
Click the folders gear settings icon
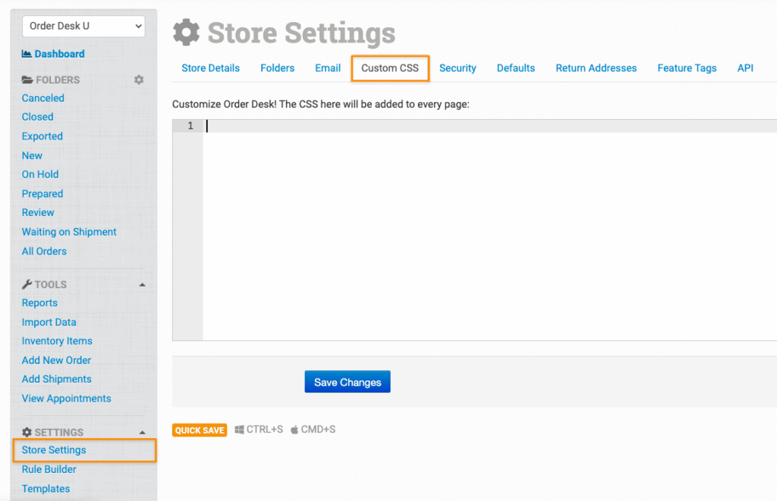point(139,80)
